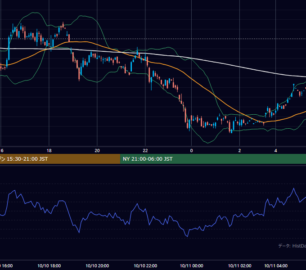The image size is (306, 270).
Task: Select the "20" hour label on price chart axis
Action: [97, 151]
